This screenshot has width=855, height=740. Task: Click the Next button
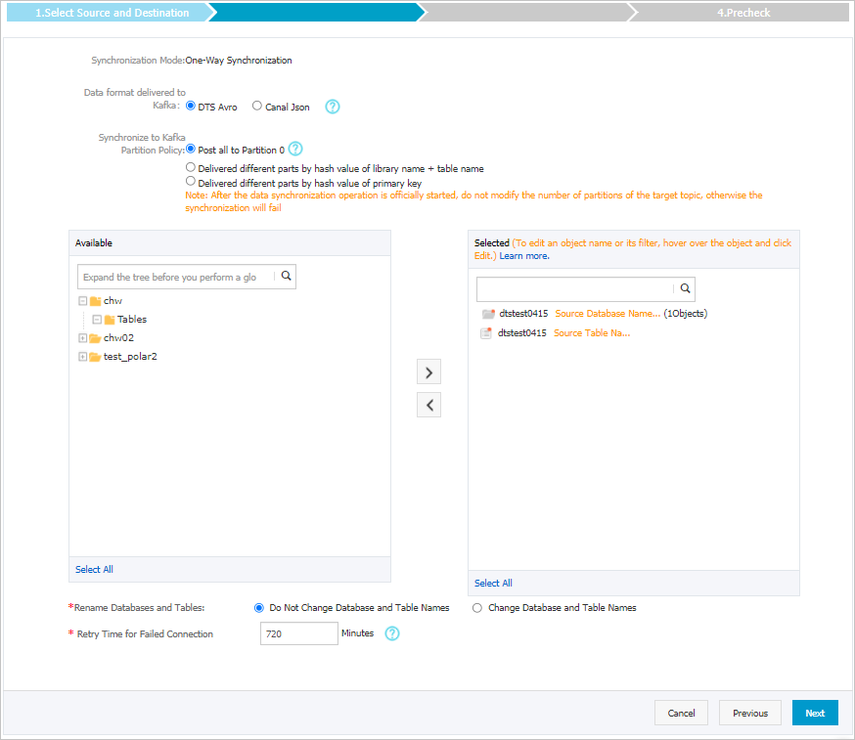pyautogui.click(x=815, y=713)
